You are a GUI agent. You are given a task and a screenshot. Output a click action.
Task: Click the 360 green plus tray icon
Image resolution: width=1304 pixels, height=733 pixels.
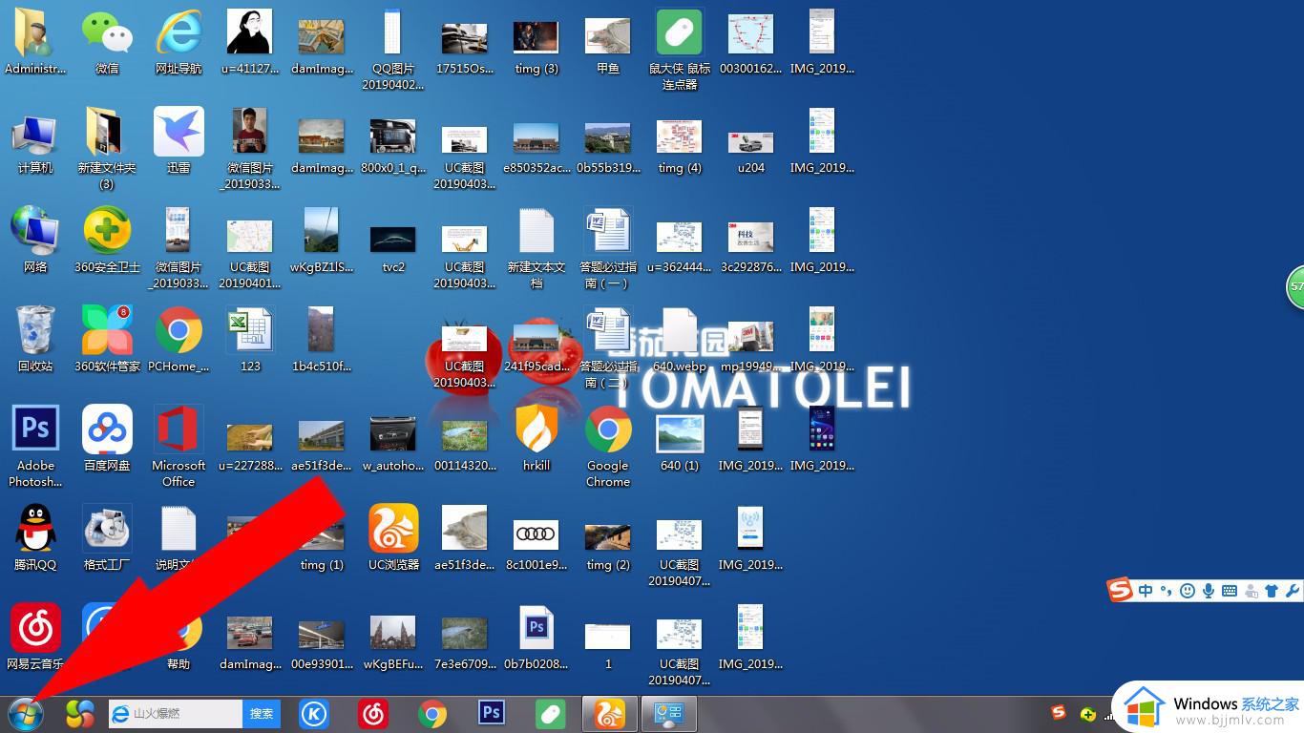[1087, 714]
